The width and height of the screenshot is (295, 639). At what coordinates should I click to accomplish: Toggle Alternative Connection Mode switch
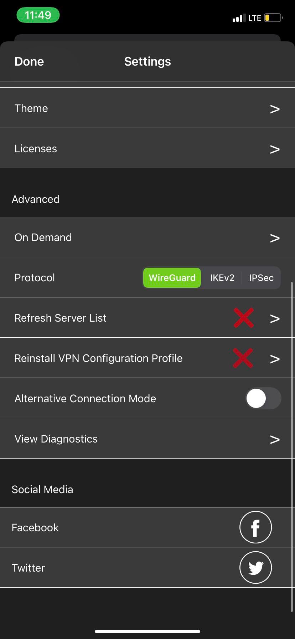click(x=263, y=398)
